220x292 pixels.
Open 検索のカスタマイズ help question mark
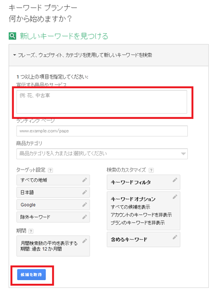(x=151, y=170)
